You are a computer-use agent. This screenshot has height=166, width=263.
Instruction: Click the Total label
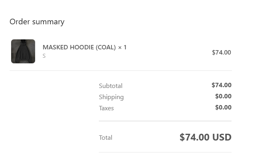(x=106, y=137)
